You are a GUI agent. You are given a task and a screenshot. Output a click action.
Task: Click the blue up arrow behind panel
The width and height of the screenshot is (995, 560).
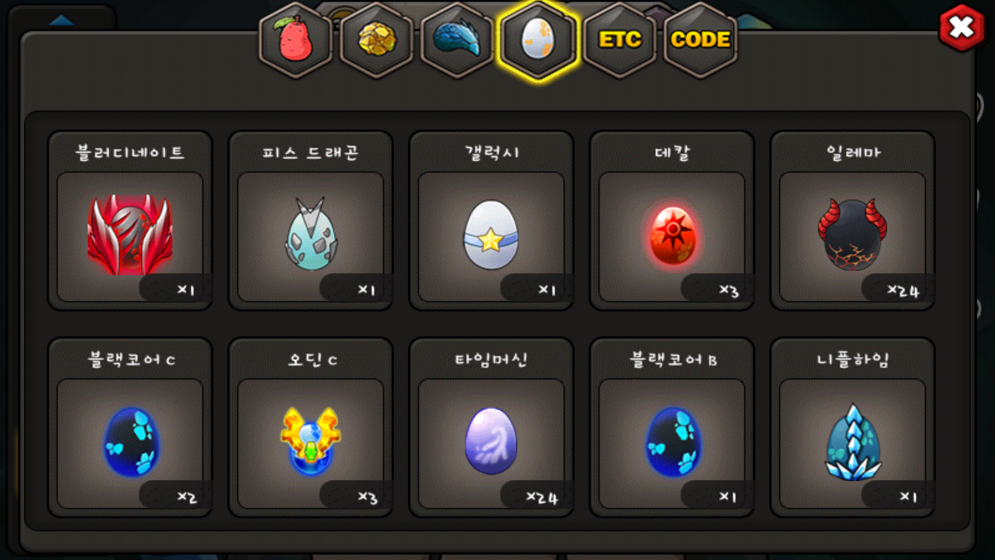tap(61, 21)
